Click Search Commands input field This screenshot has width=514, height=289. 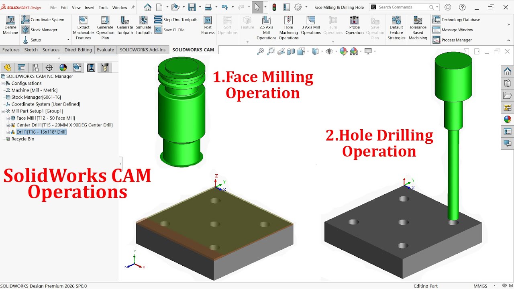(x=404, y=7)
